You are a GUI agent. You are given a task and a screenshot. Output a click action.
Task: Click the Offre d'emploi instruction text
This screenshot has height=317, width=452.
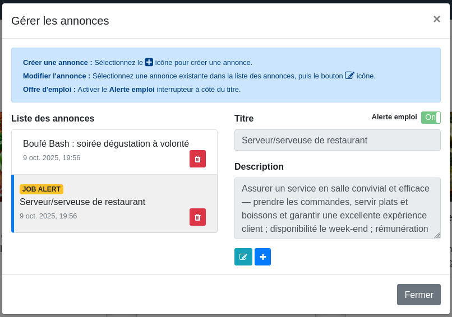point(132,90)
